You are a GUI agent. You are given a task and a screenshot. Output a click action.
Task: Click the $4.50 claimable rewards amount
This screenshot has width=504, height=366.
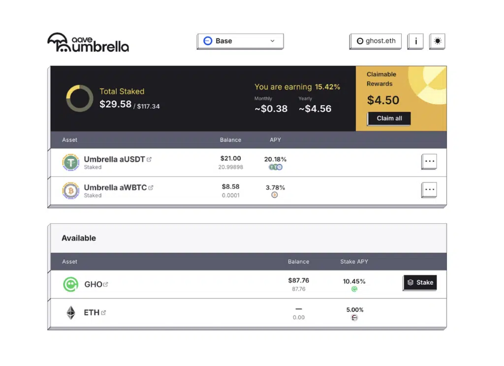click(383, 100)
